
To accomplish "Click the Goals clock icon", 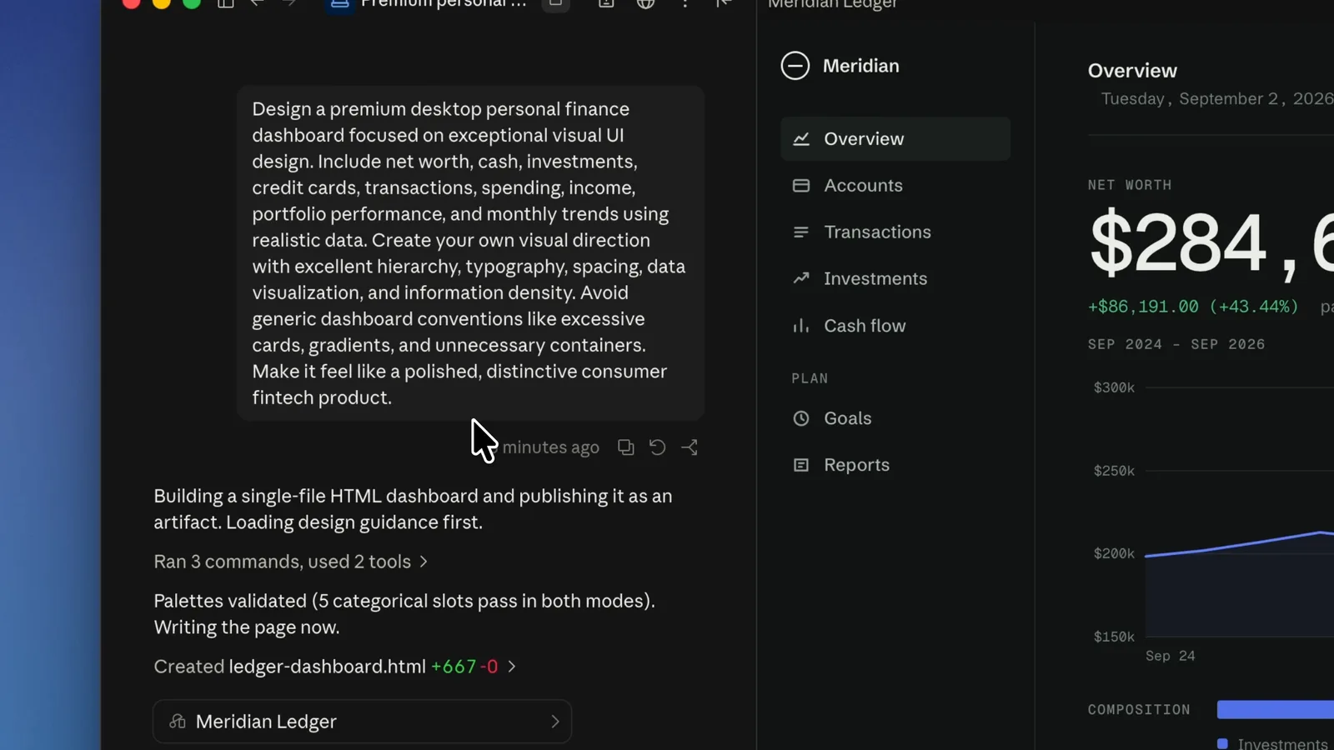I will pos(801,418).
